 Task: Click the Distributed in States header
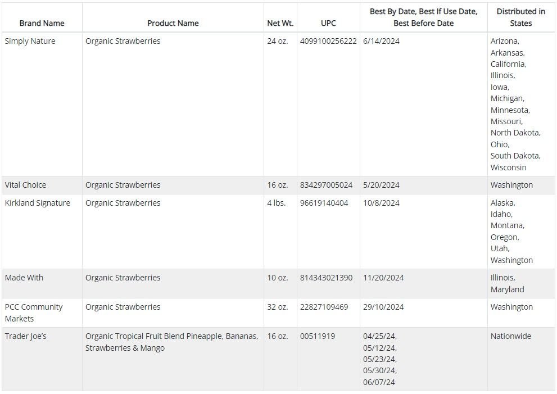521,17
